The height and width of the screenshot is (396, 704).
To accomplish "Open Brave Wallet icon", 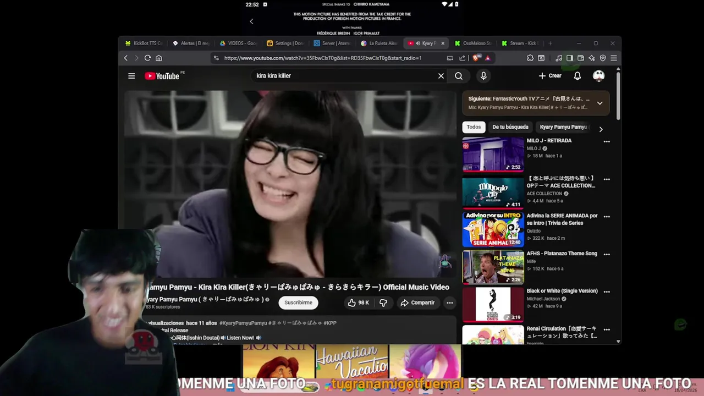I will pos(581,58).
